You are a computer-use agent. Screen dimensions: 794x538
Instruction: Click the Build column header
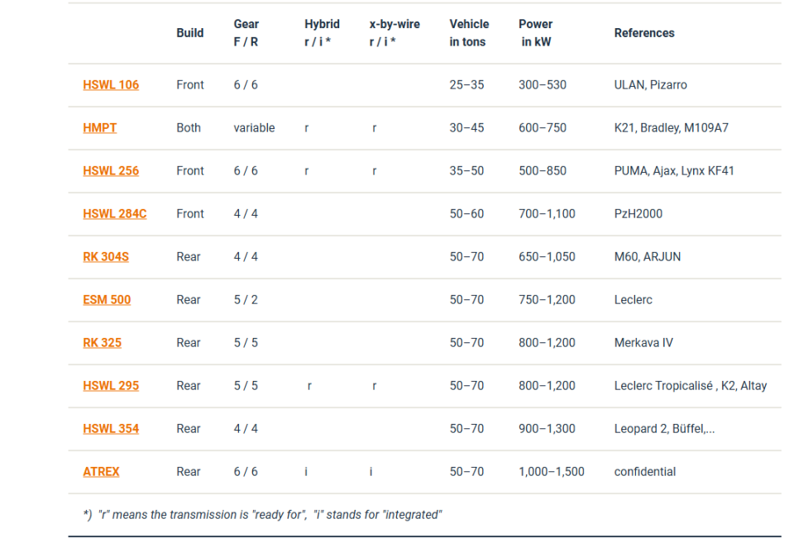tap(189, 33)
